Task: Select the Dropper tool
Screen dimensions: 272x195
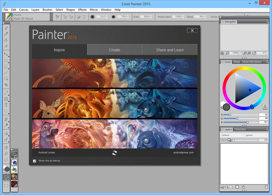Action: (x=6, y=33)
